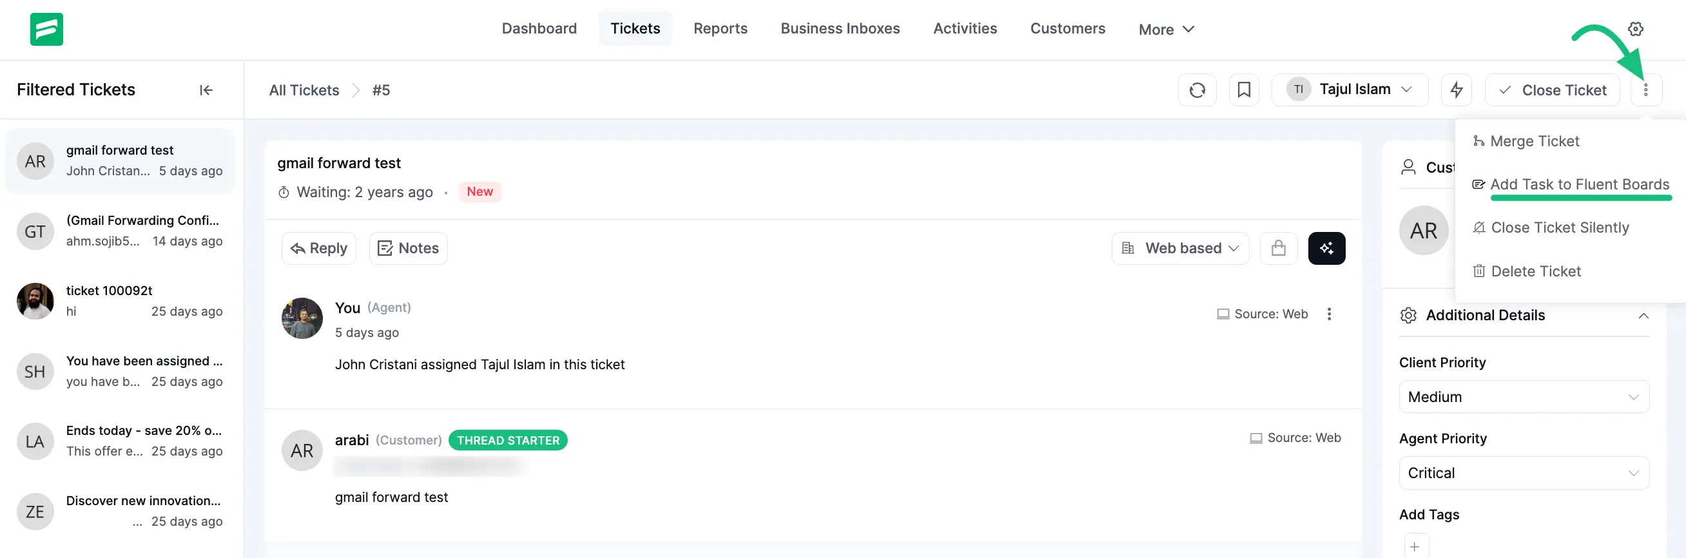Click the plus icon under Add Tags
This screenshot has width=1686, height=558.
(x=1416, y=547)
